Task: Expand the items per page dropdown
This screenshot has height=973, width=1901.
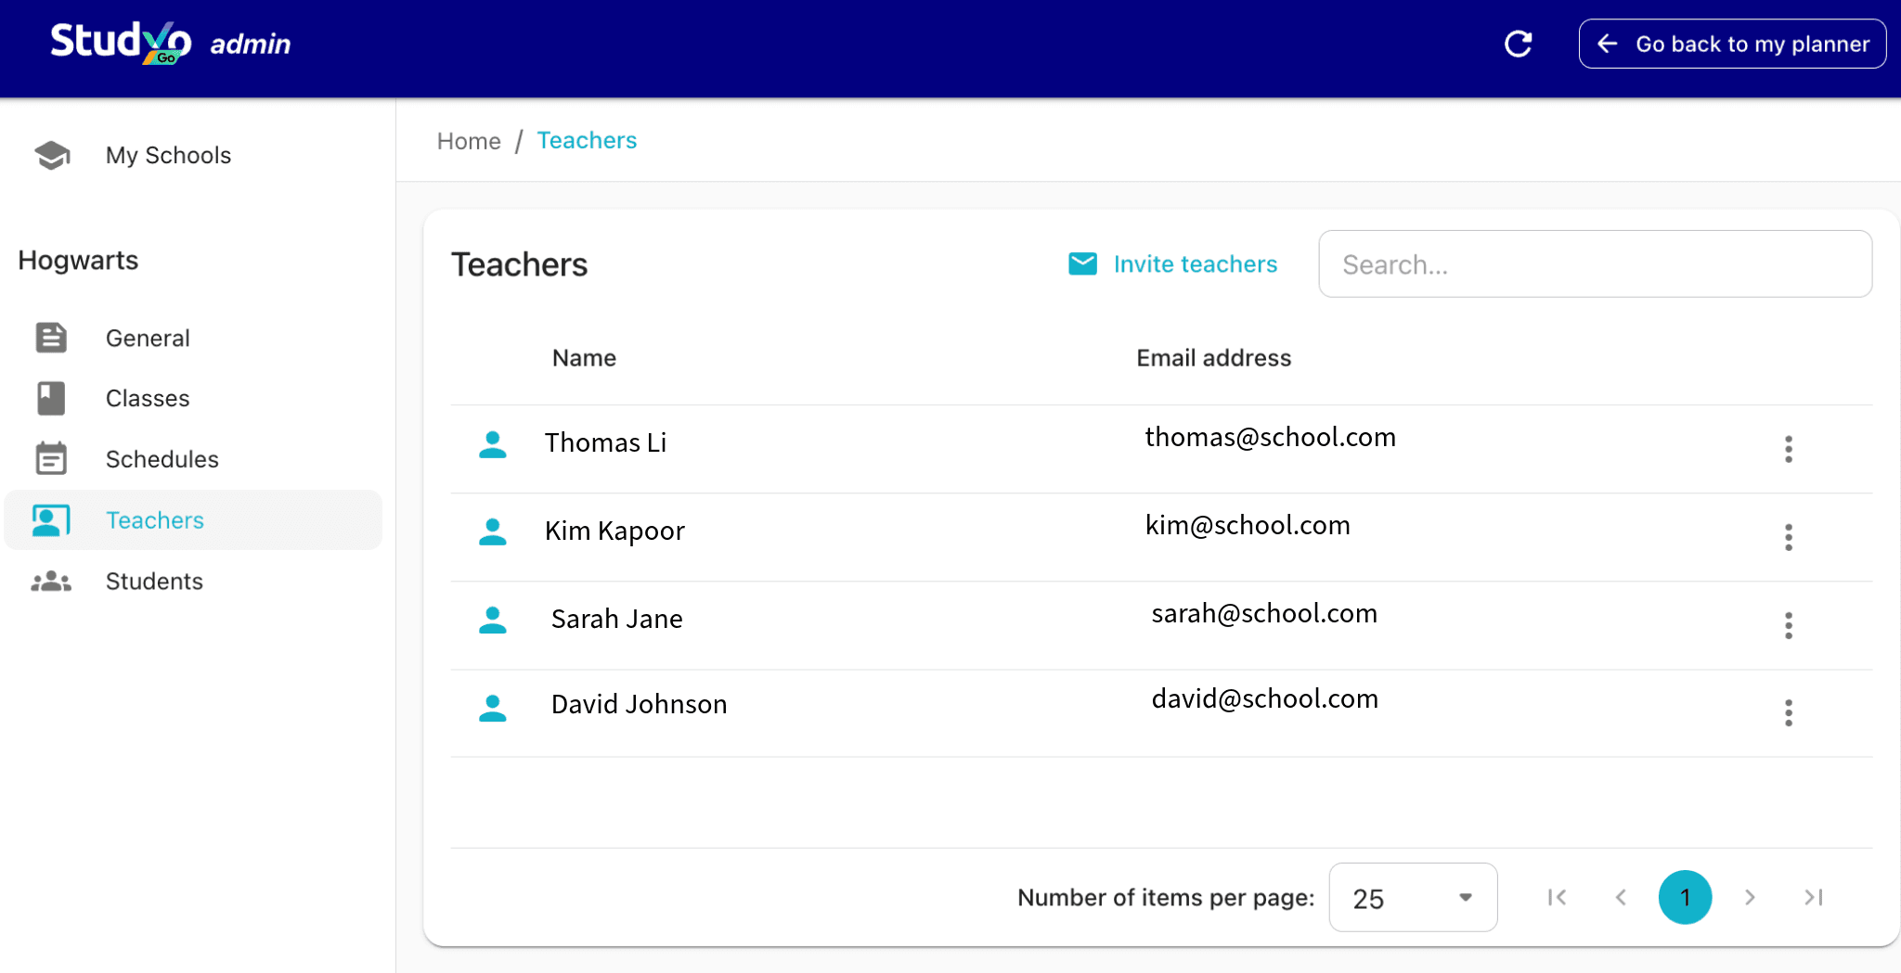Action: (1412, 897)
